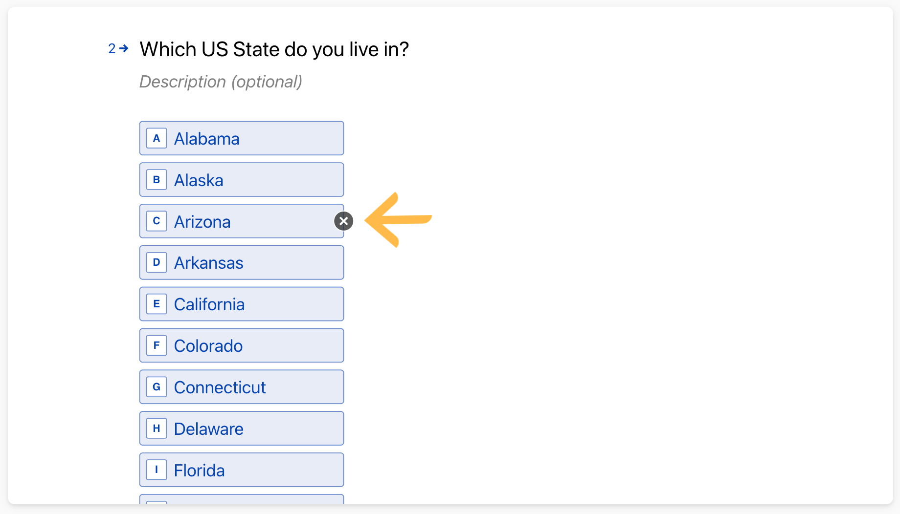This screenshot has height=514, width=900.
Task: Remove the Arizona choice with the X icon
Action: tap(344, 221)
